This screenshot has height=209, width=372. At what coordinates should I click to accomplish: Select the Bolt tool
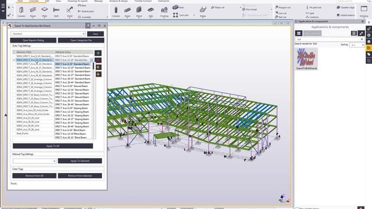[x=56, y=12]
